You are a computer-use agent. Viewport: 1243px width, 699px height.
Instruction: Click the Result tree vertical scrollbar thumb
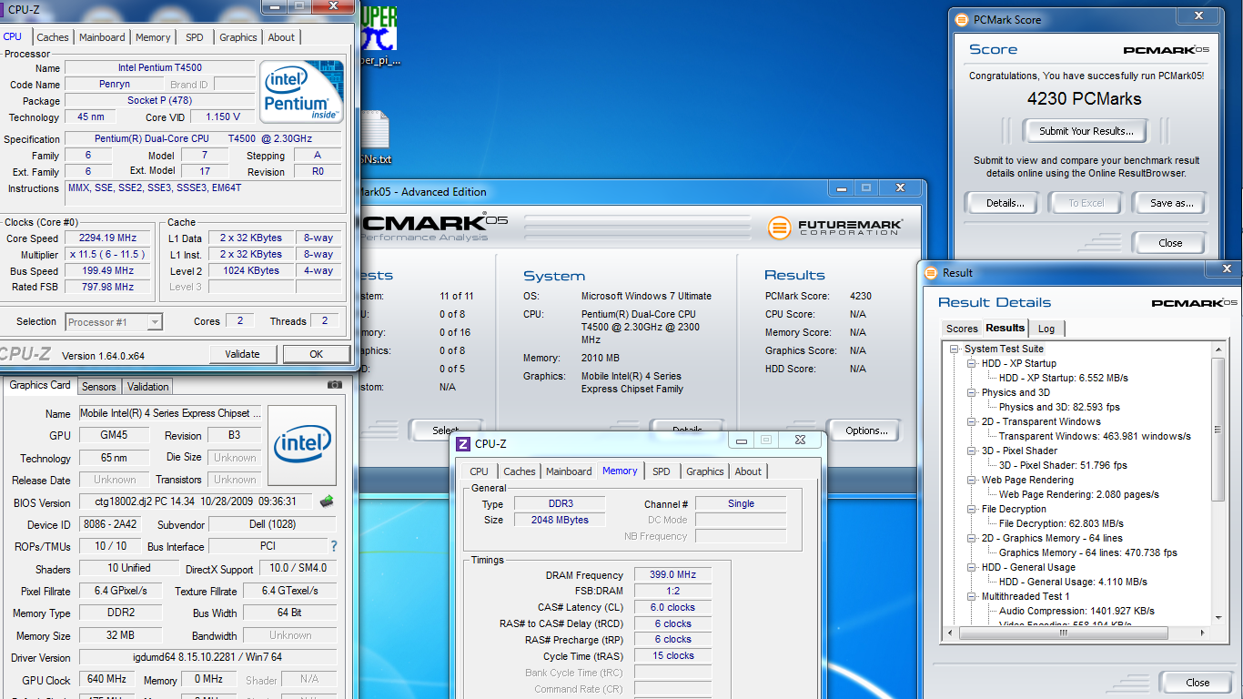click(x=1219, y=430)
